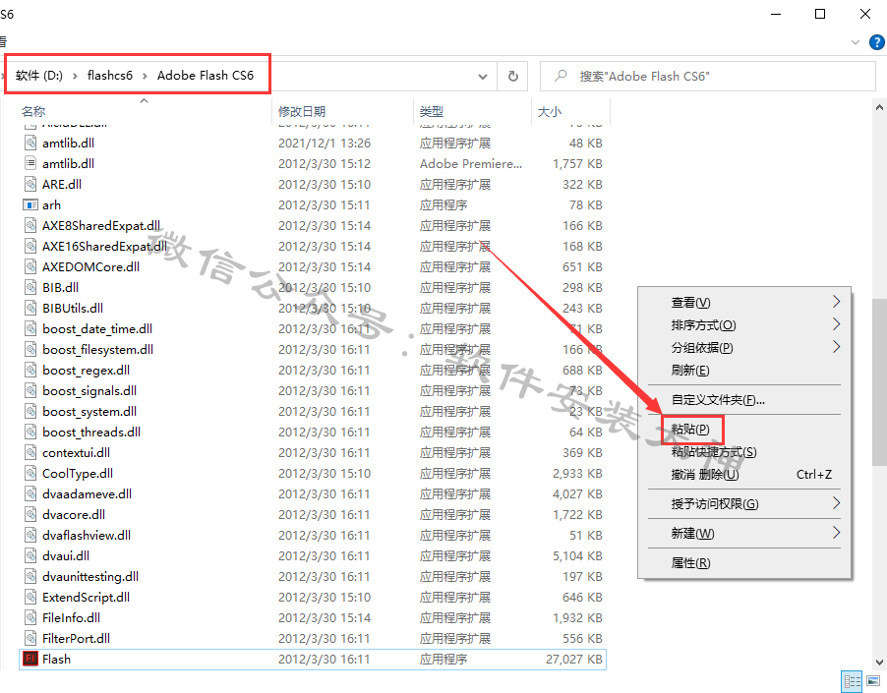Screen dimensions: 887x693
Task: Click the contextui.dll file icon
Action: point(30,453)
